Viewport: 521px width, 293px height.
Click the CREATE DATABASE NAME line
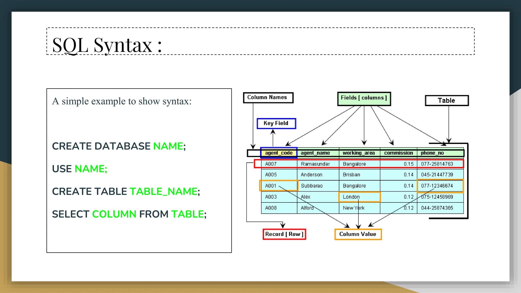(119, 146)
